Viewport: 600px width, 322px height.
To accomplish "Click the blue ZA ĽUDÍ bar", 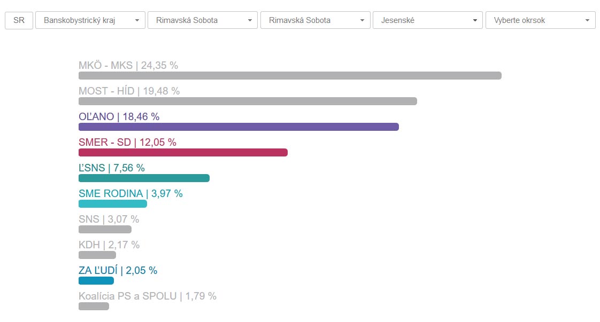I will click(x=96, y=280).
